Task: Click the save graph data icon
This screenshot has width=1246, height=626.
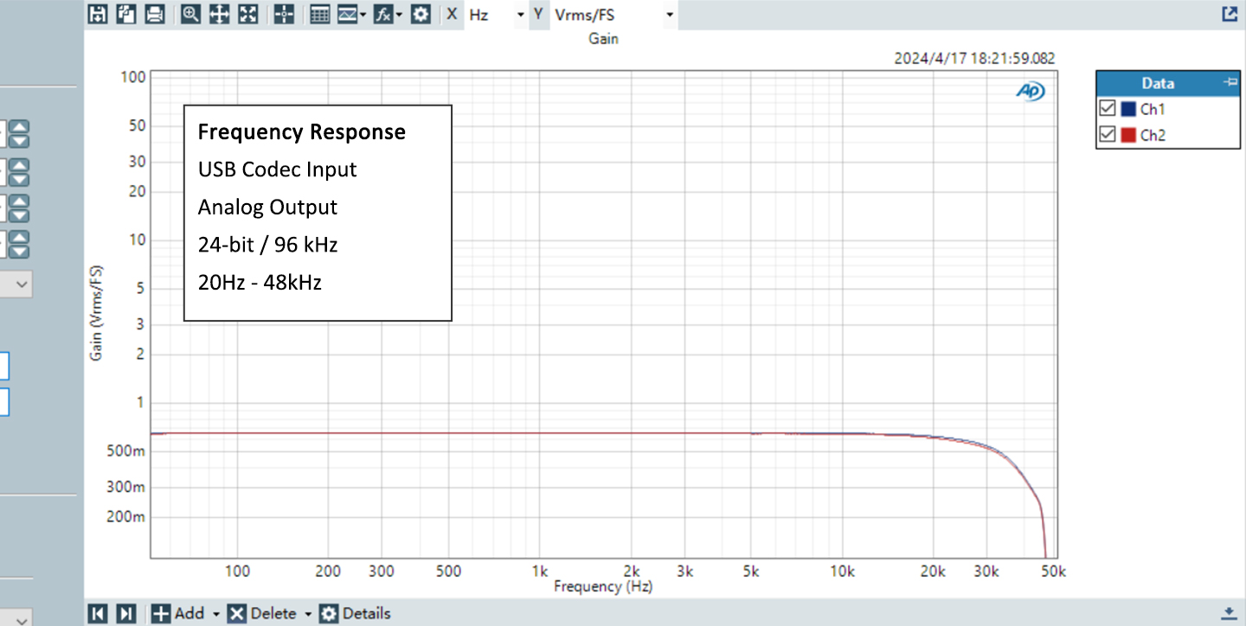Action: (x=98, y=14)
